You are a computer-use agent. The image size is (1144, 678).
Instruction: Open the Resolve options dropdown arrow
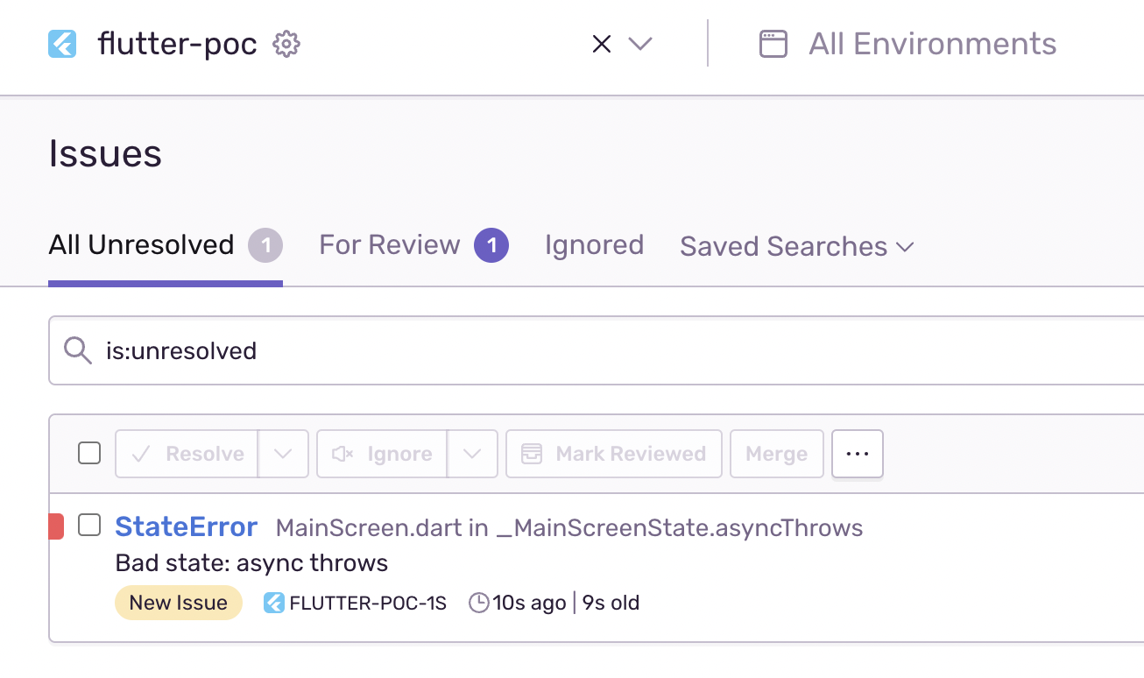pos(283,454)
